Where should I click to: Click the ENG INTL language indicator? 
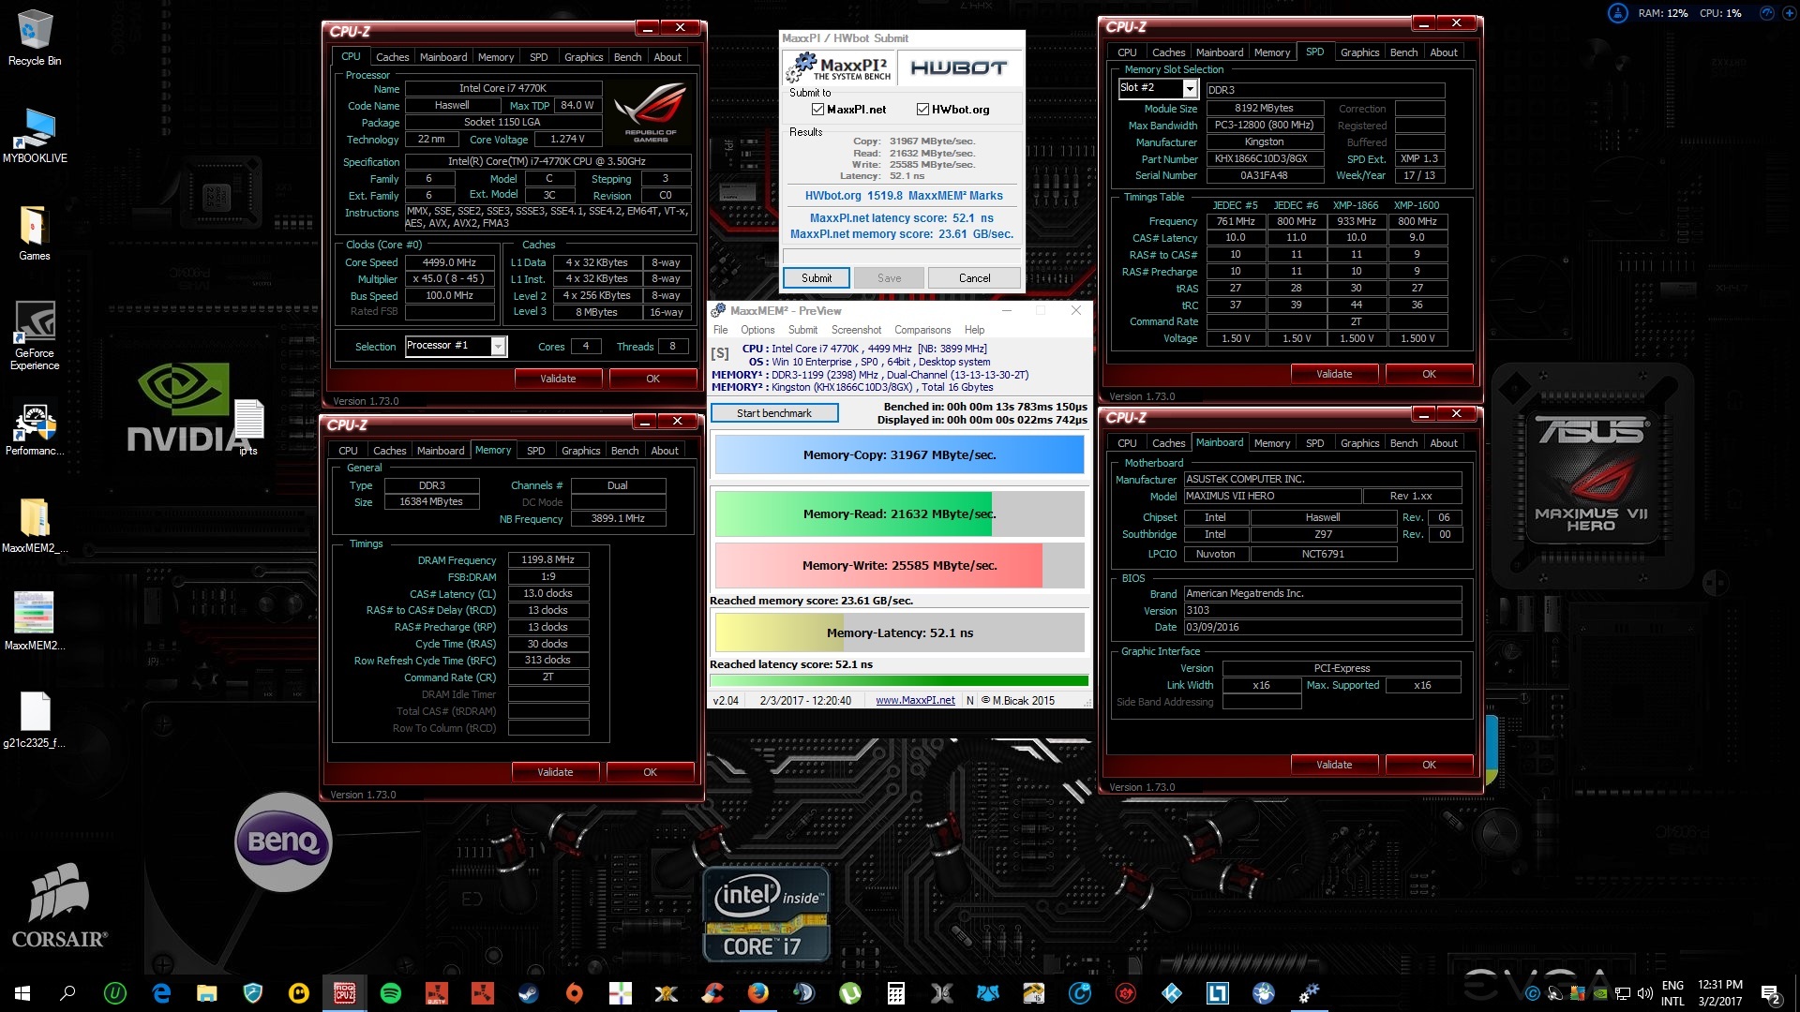coord(1672,993)
